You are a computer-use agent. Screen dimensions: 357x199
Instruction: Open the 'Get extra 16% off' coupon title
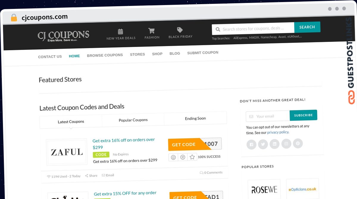click(x=124, y=143)
